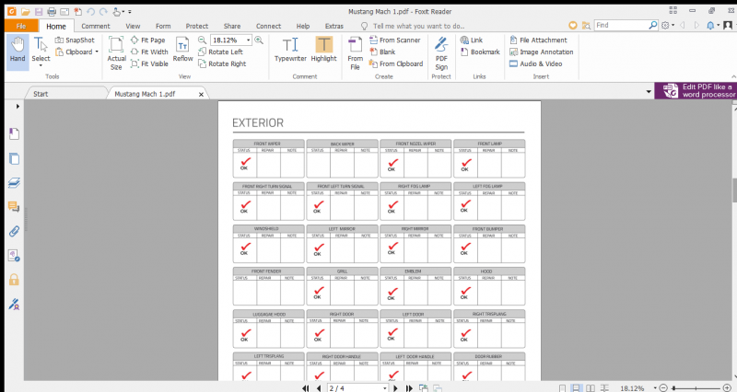Fit Page to window
Viewport: 737px width, 392px height.
point(148,40)
